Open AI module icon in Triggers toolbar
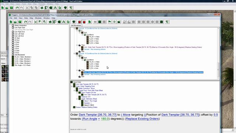Image resolution: width=236 pixels, height=133 pixels. click(74, 22)
